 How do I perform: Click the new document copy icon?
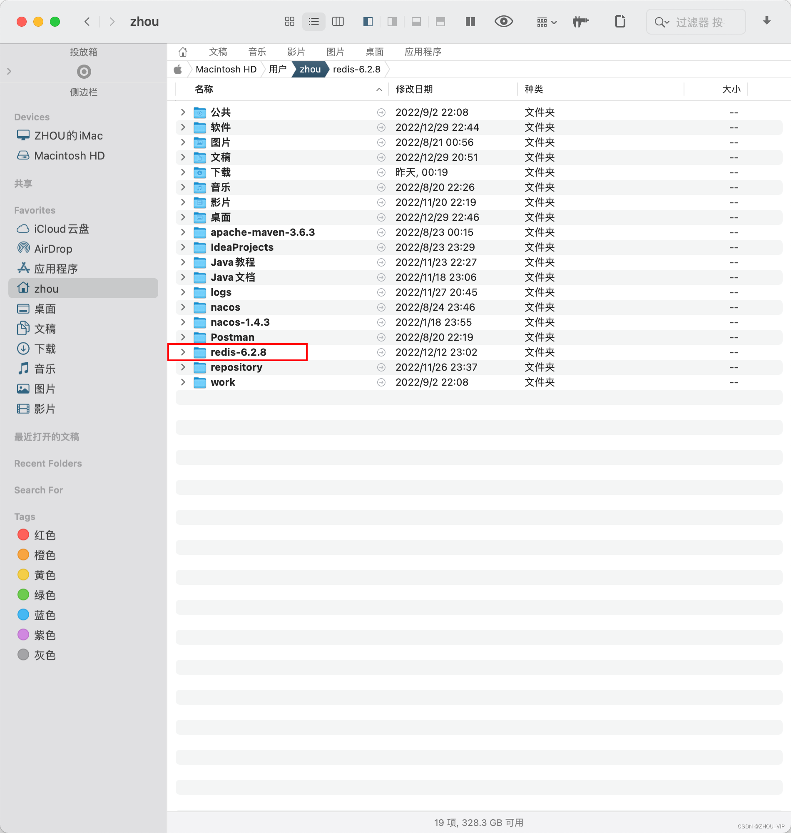point(620,21)
